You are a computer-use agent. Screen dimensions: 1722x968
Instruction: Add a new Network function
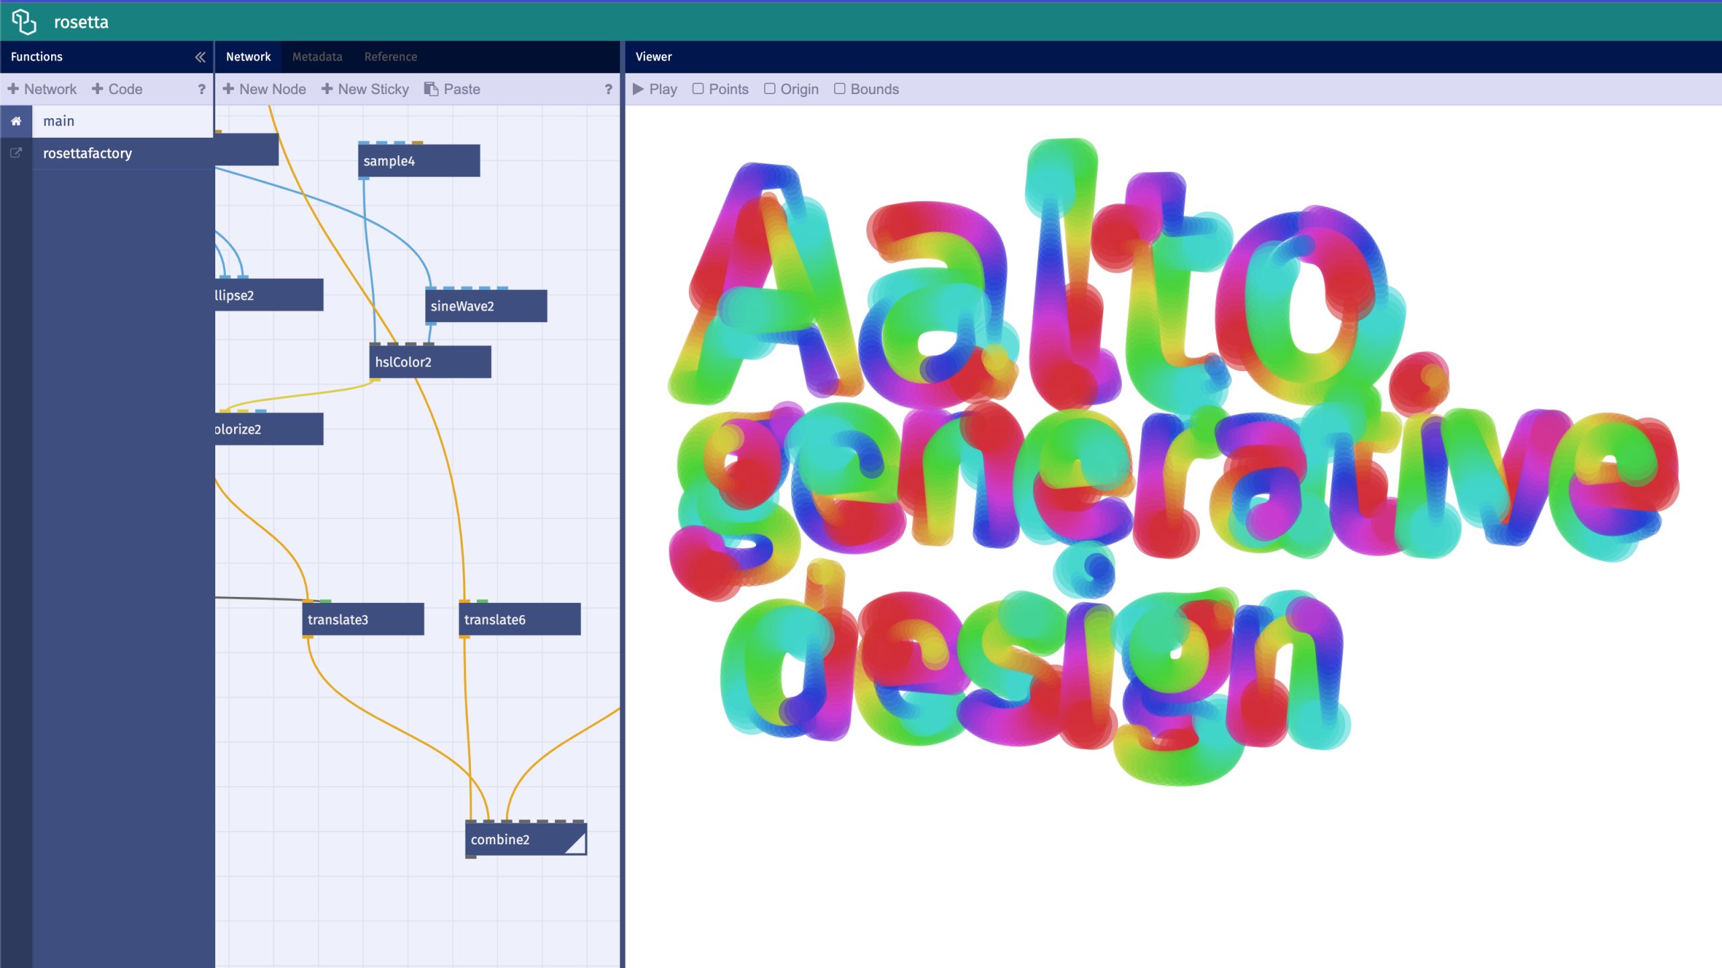pyautogui.click(x=42, y=89)
